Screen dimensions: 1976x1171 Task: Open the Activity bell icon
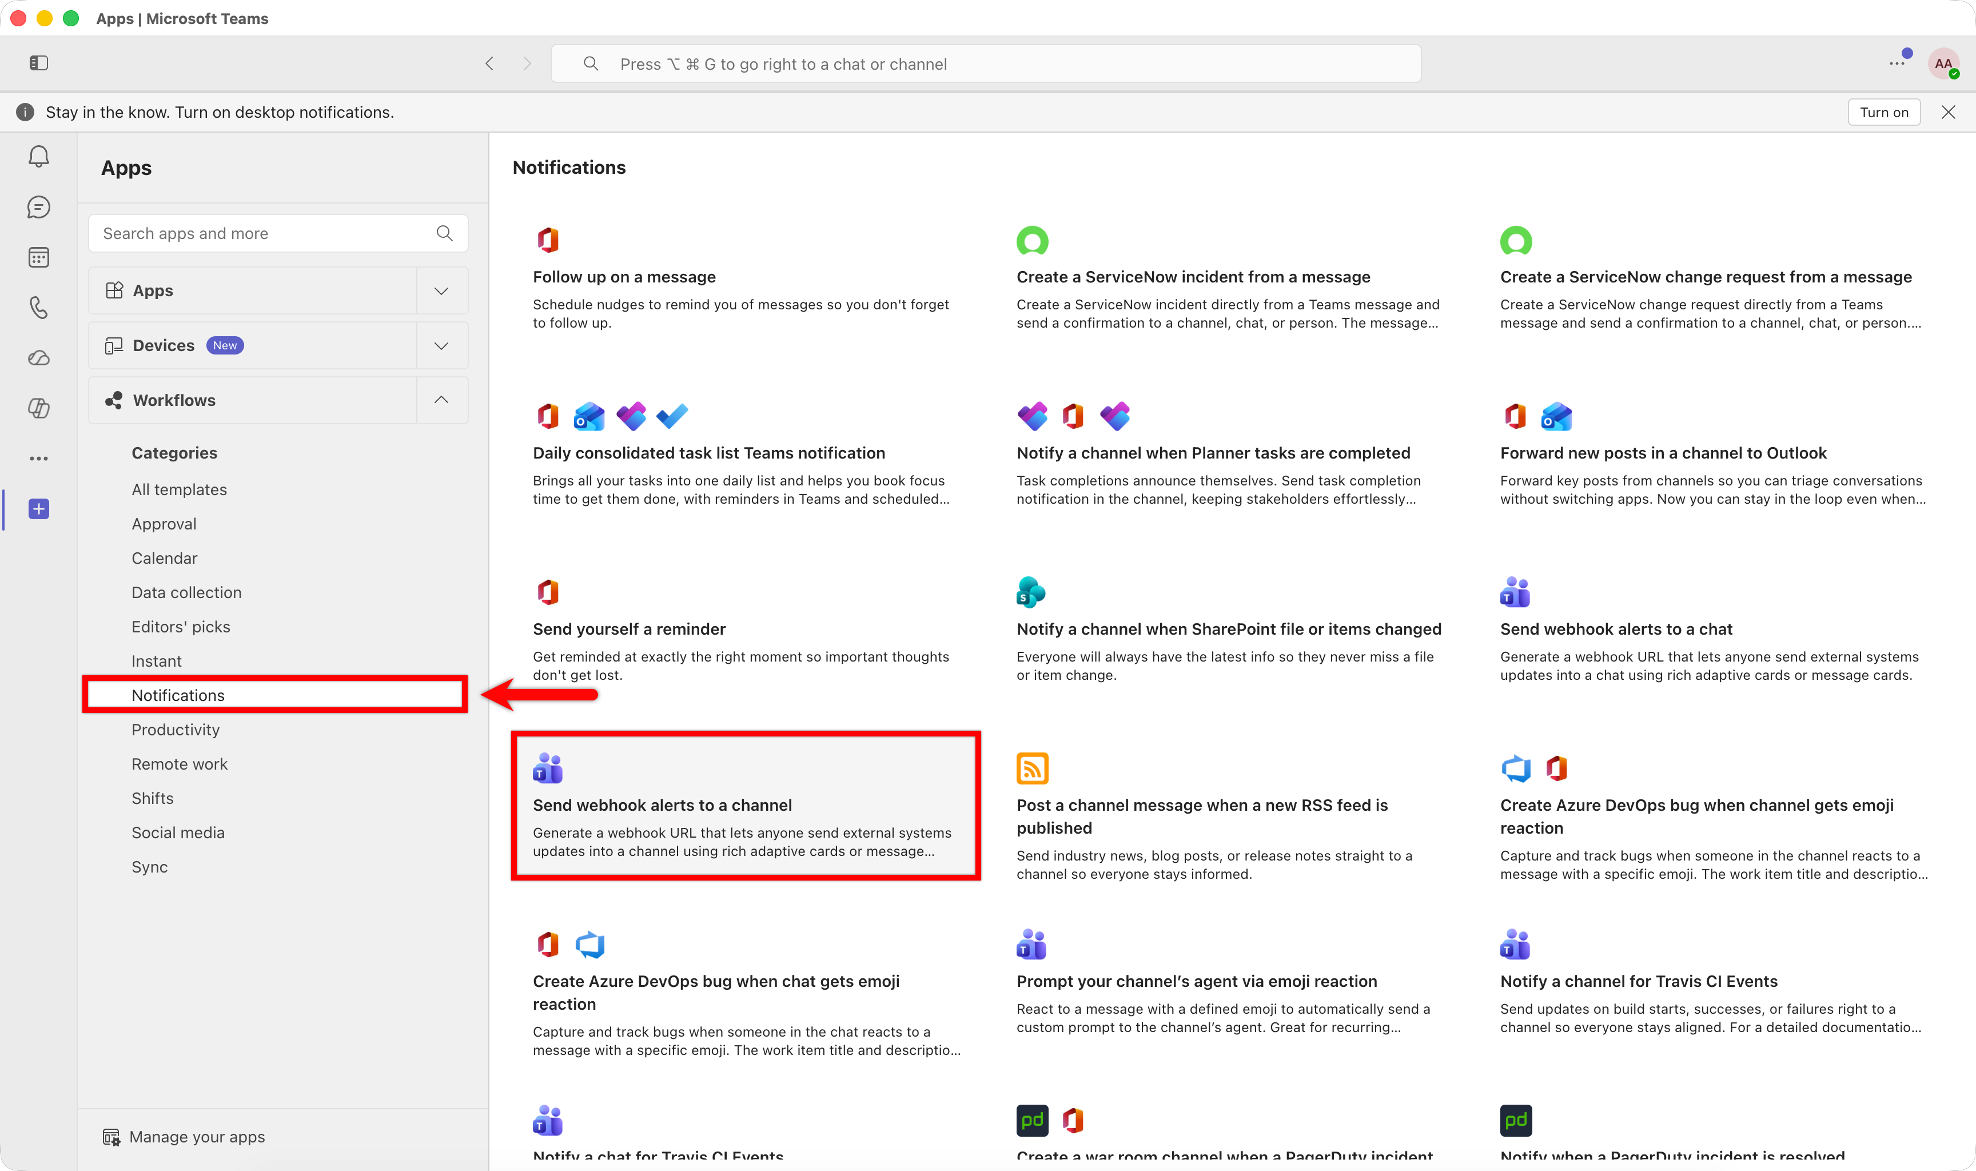click(39, 156)
